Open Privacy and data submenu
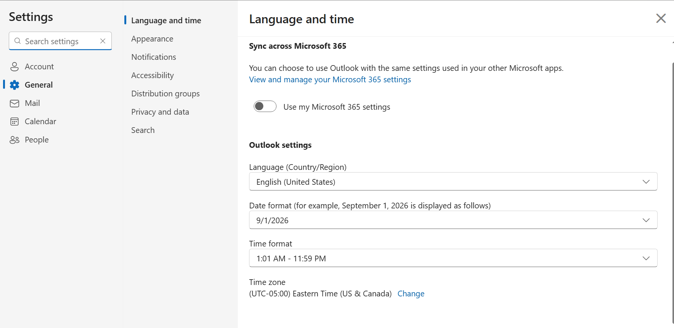The height and width of the screenshot is (328, 674). tap(160, 112)
